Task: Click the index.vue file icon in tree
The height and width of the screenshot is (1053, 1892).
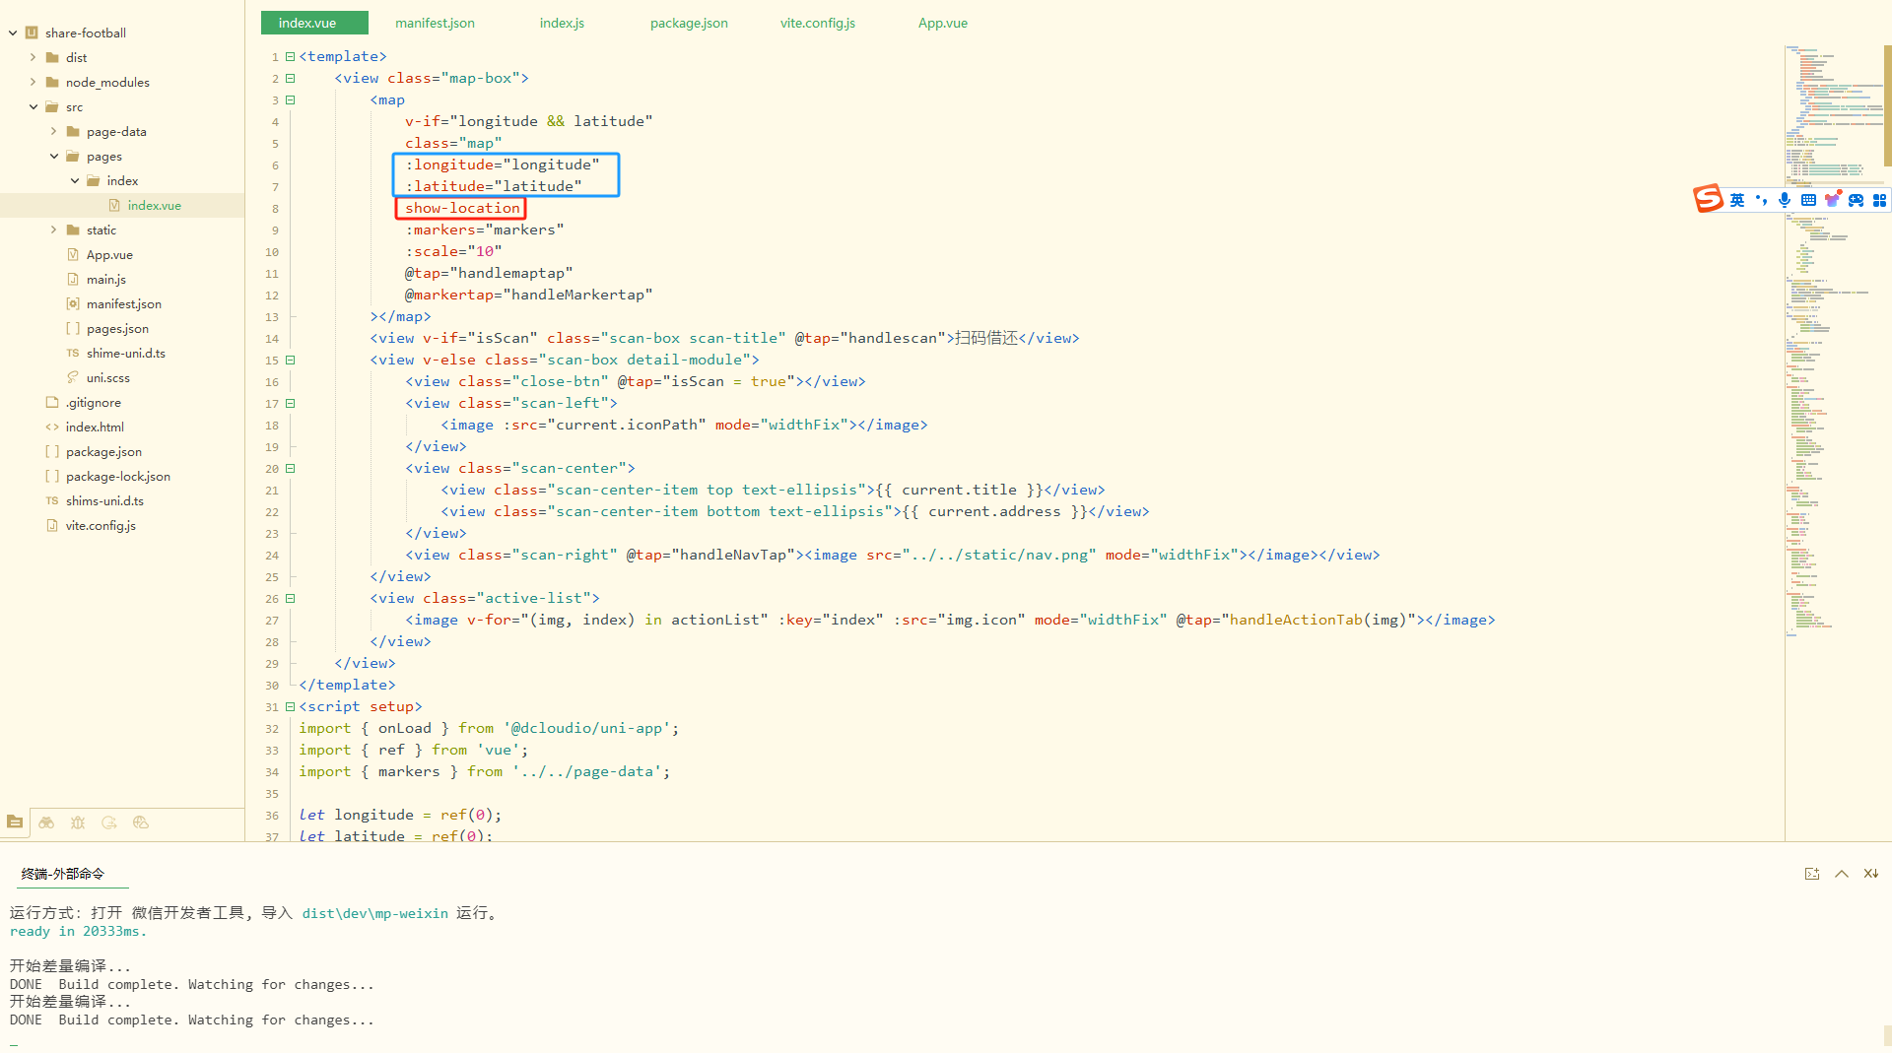Action: coord(114,205)
